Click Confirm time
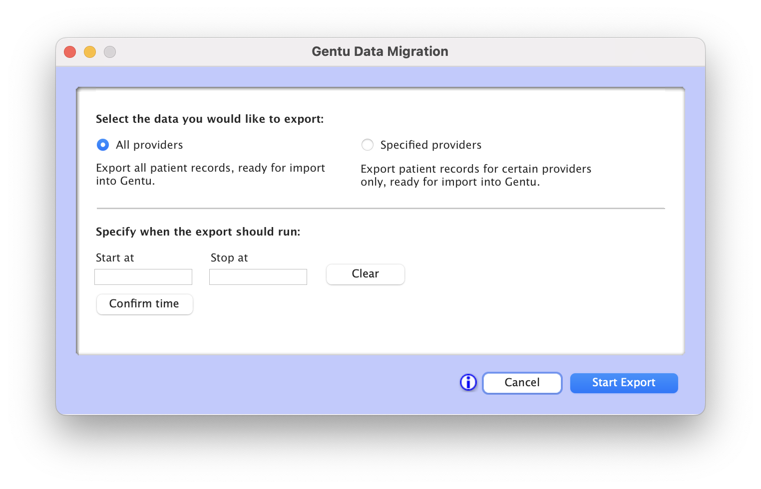The image size is (761, 489). [144, 304]
